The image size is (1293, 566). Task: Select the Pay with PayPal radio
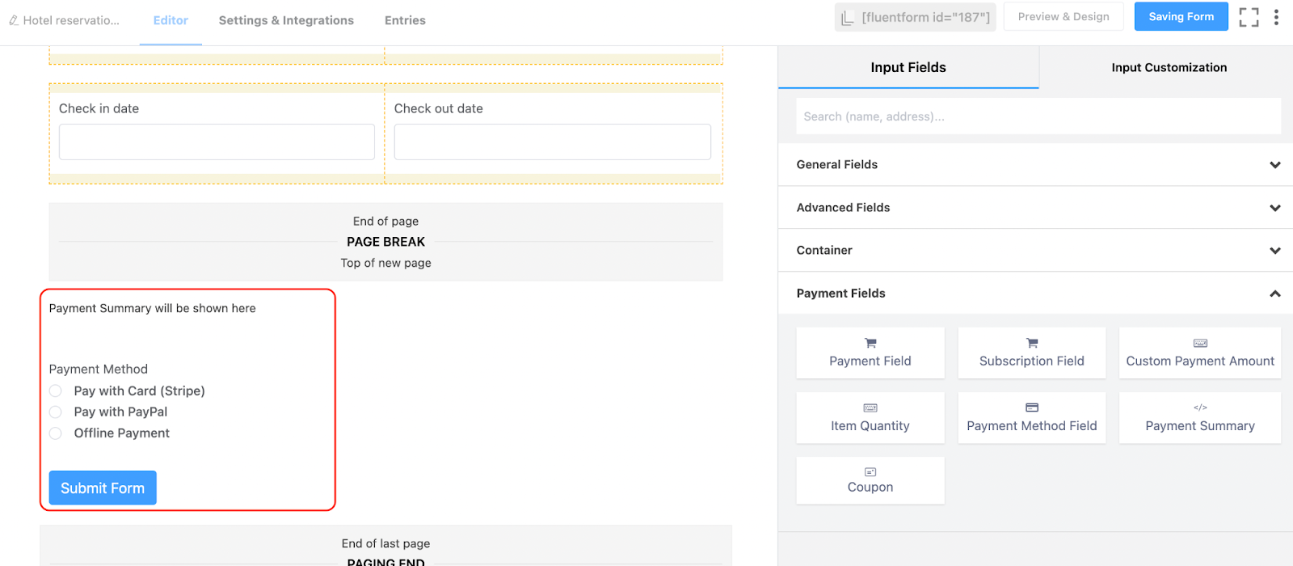pos(56,412)
